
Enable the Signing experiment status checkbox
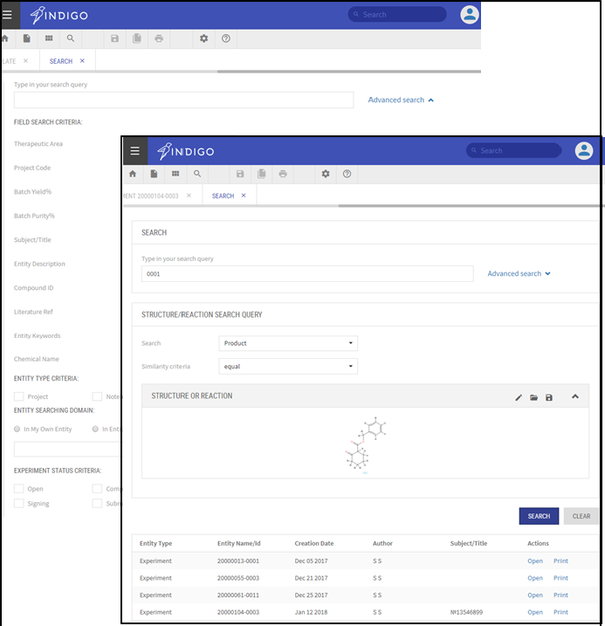click(x=19, y=504)
